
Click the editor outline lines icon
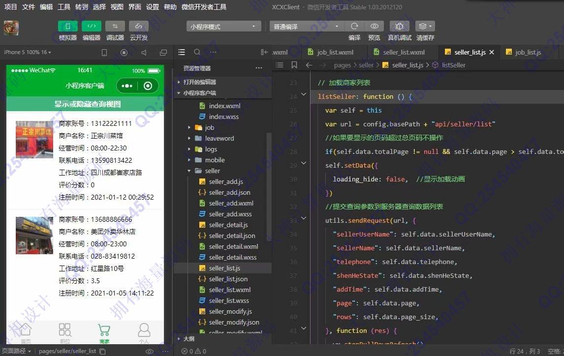[x=280, y=65]
